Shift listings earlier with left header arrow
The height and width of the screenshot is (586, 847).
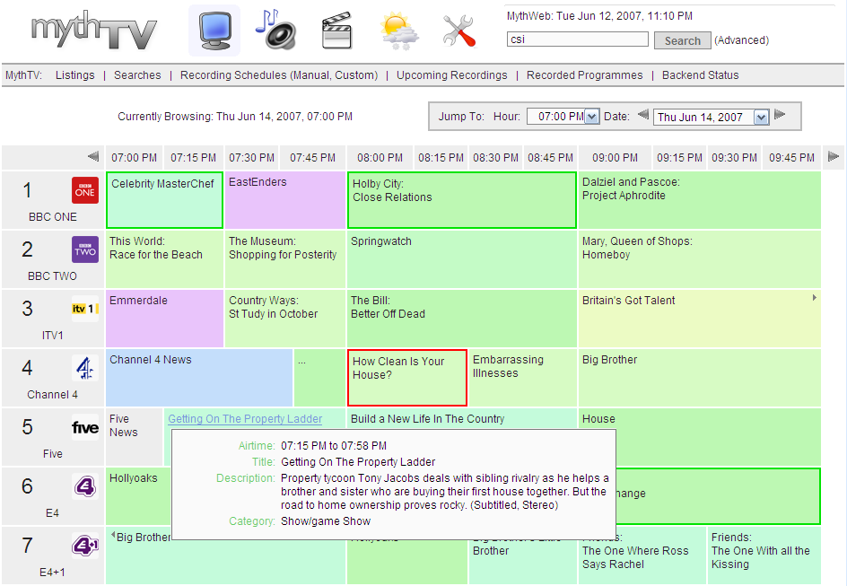pyautogui.click(x=93, y=157)
